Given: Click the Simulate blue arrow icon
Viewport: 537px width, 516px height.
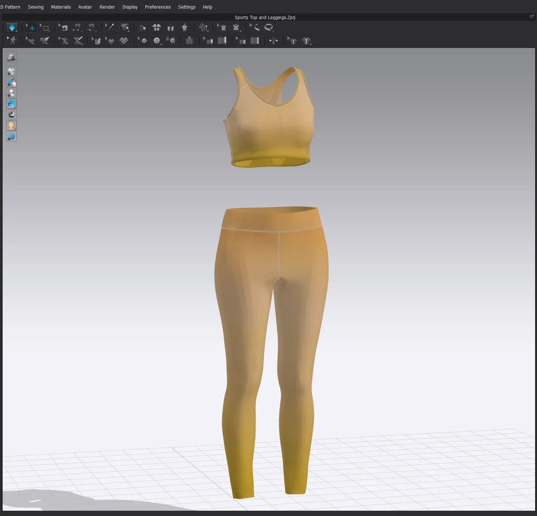Looking at the screenshot, I should click(12, 27).
